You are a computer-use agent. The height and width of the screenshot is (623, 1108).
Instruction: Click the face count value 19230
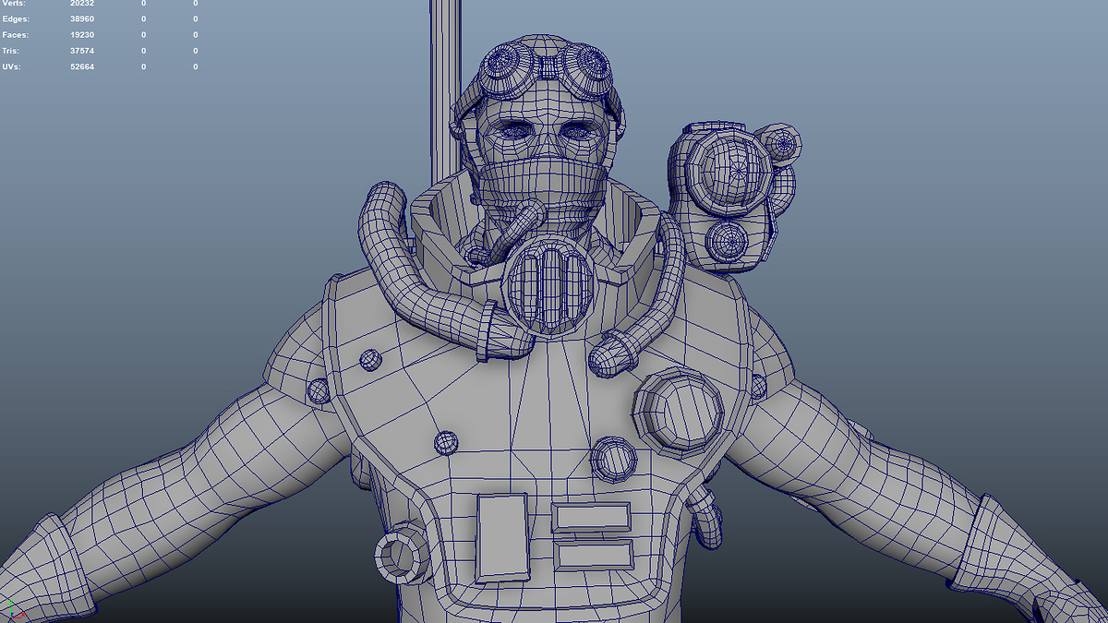(x=82, y=35)
